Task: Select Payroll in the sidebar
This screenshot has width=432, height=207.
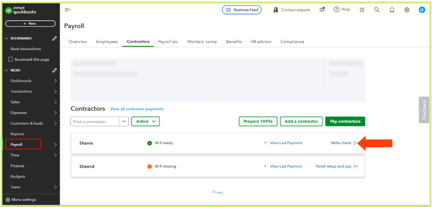Action: point(16,145)
